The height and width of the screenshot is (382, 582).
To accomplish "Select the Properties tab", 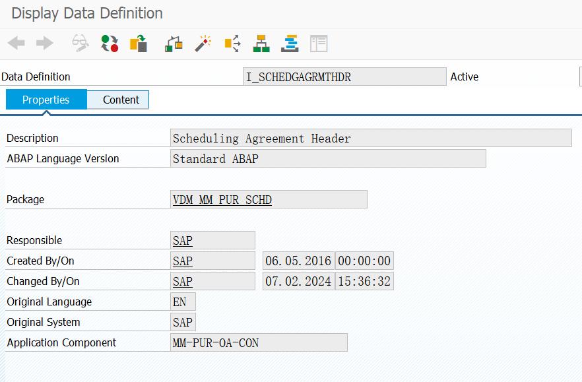I will [46, 100].
